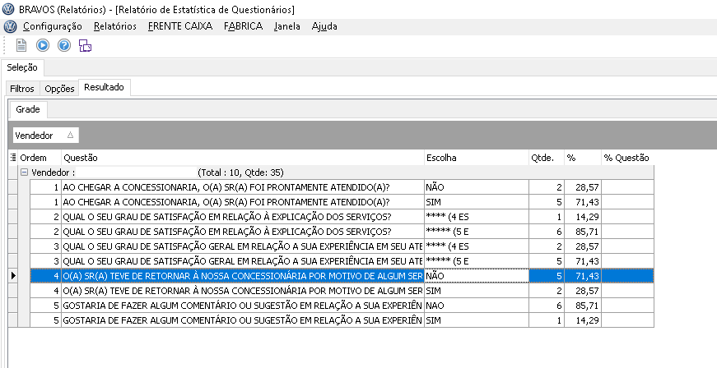717x368 pixels.
Task: Click the % Questão column header
Action: (627, 158)
